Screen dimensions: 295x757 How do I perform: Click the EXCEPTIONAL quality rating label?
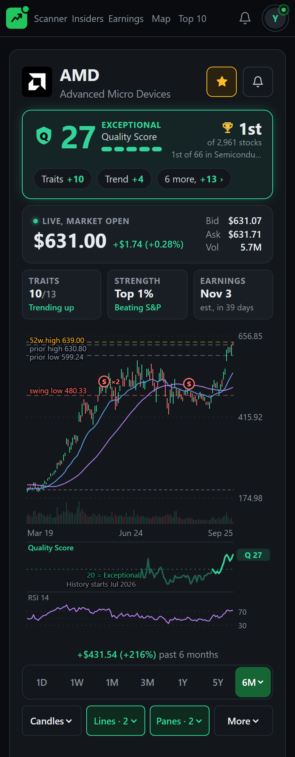[x=131, y=125]
